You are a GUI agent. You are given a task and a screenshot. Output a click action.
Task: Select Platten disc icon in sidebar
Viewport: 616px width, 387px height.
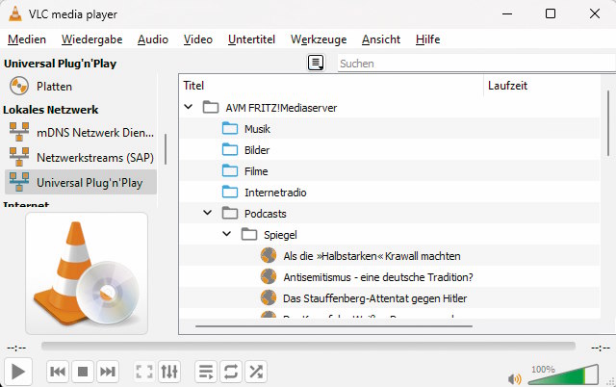pos(19,86)
